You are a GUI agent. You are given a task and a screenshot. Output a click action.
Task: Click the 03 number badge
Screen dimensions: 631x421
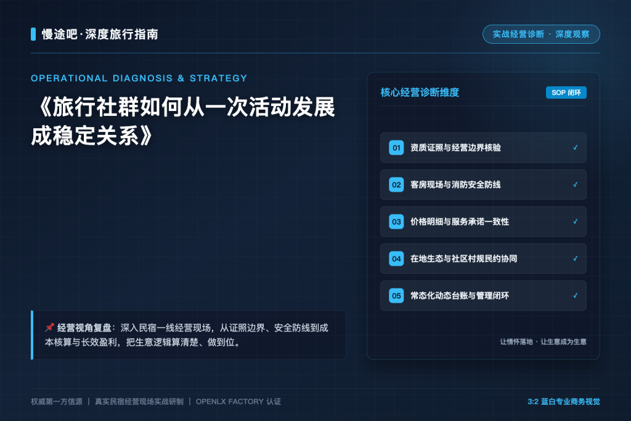396,222
